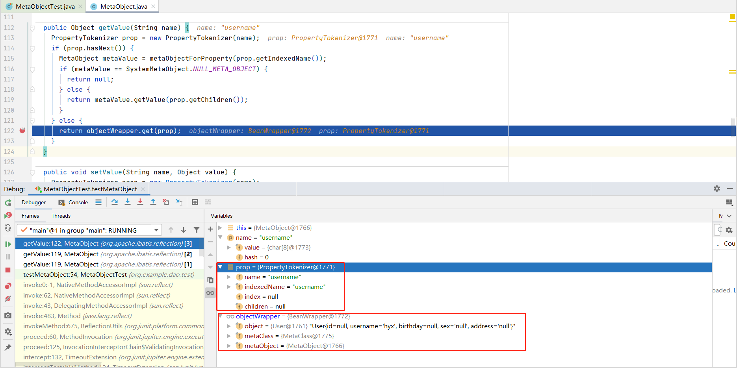Expand the value = {char[8]@1773} node
737x368 pixels.
[229, 248]
